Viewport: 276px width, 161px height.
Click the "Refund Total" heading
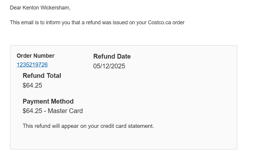[x=42, y=76]
